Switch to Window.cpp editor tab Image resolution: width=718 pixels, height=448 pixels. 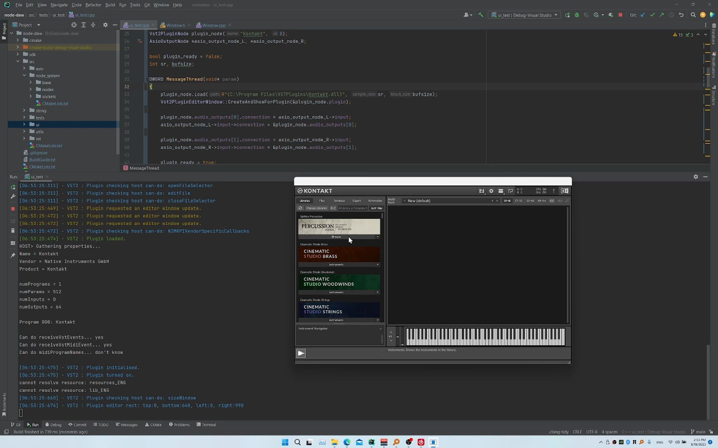(x=214, y=25)
